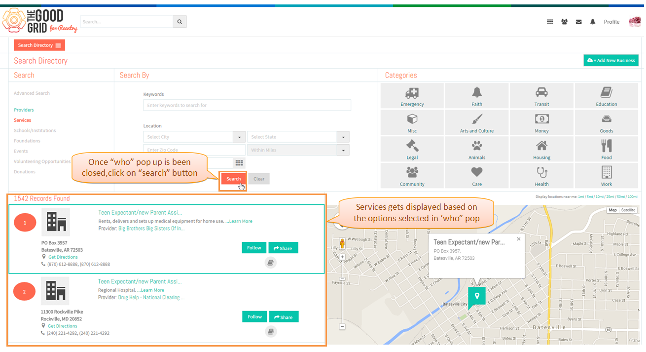Select Donations in the sidebar
The height and width of the screenshot is (352, 646).
(25, 172)
